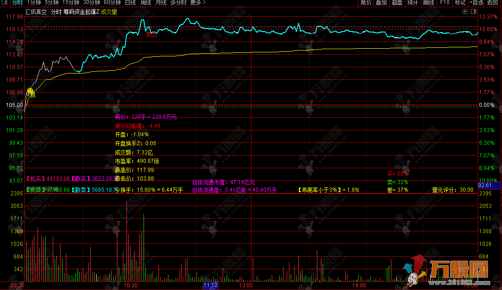Switch to 30分钟 period tab
Viewport: 502px width, 290px height.
point(92,3)
